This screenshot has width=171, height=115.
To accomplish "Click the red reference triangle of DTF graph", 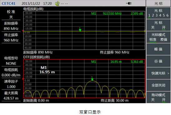I will (23, 79).
